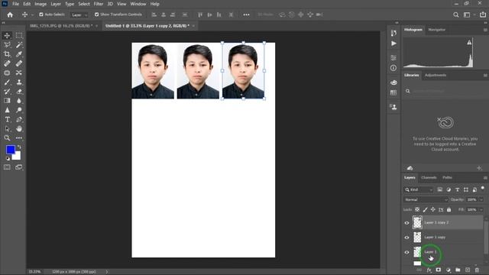
Task: Hide Layer 1 copy 2 visibility eye
Action: (x=406, y=222)
